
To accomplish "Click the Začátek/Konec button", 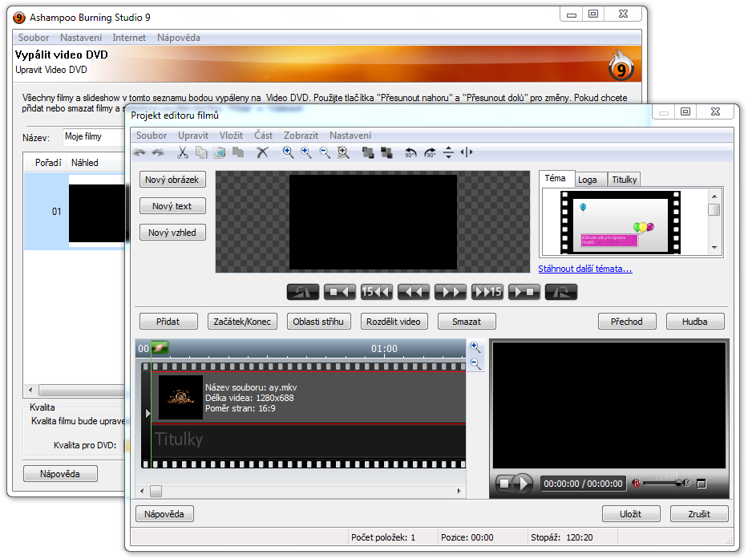I will tap(242, 322).
